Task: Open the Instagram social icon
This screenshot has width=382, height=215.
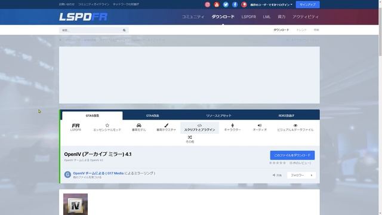Action: point(207,4)
